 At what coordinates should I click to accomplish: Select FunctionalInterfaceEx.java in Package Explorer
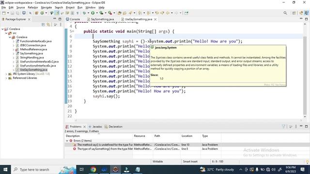35,41
